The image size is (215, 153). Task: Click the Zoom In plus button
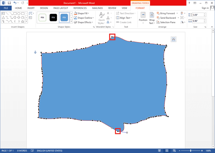202,150
